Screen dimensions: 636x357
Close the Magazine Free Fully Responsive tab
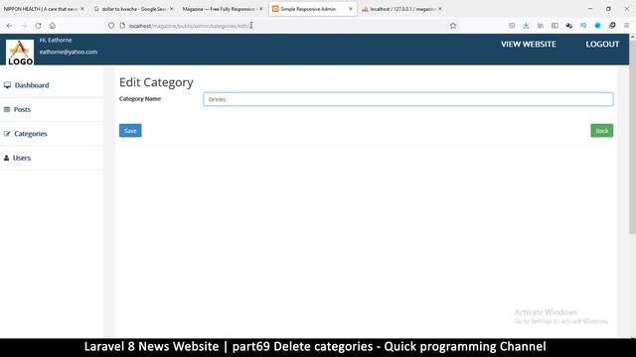pos(260,9)
